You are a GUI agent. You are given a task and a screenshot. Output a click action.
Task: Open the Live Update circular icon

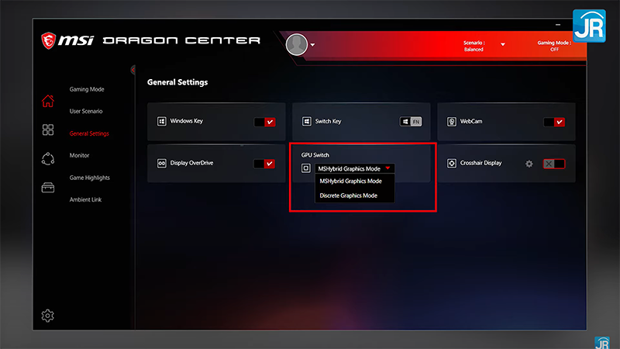(48, 159)
